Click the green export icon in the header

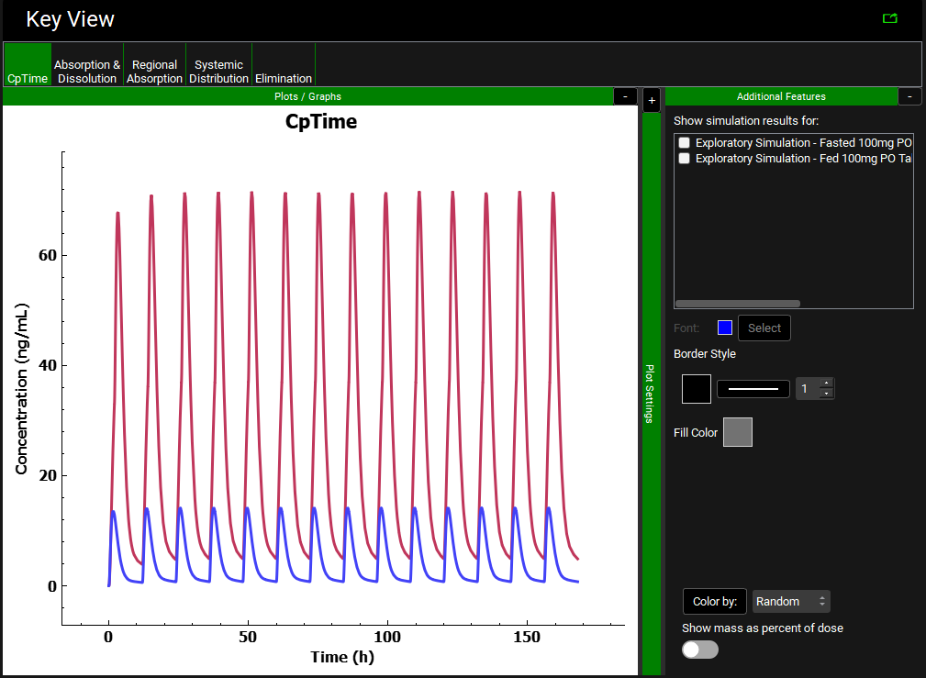click(x=888, y=18)
